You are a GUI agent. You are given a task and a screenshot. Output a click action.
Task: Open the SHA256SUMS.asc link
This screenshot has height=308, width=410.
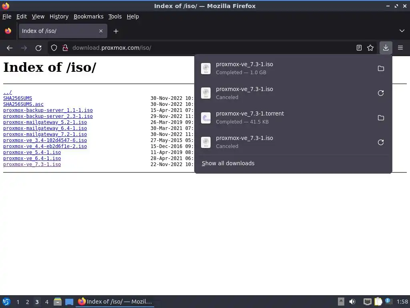(23, 104)
